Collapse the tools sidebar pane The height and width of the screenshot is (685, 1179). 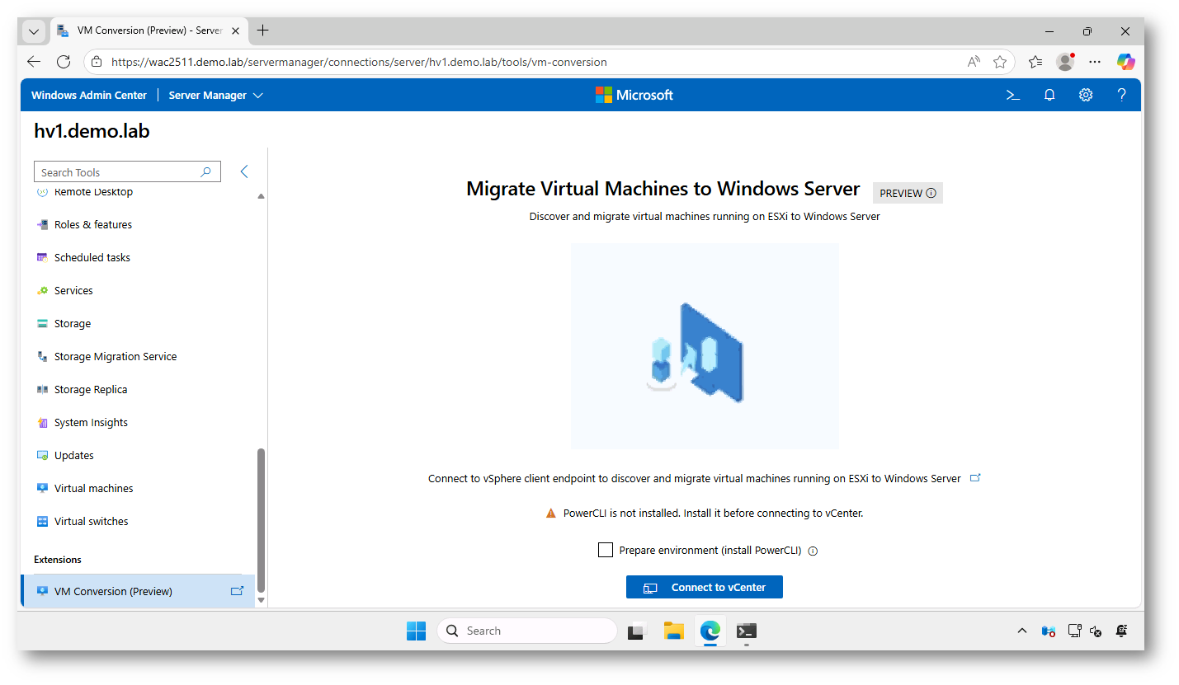pyautogui.click(x=244, y=171)
